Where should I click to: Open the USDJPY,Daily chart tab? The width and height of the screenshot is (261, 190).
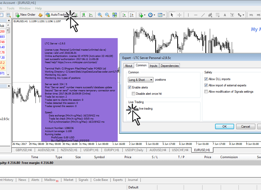tap(134, 150)
